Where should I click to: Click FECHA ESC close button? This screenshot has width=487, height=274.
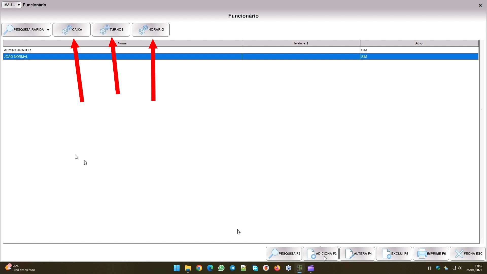click(x=468, y=254)
